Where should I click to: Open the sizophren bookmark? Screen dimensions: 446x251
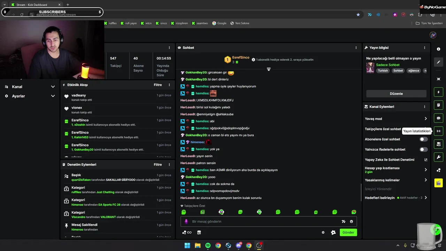coord(179,23)
